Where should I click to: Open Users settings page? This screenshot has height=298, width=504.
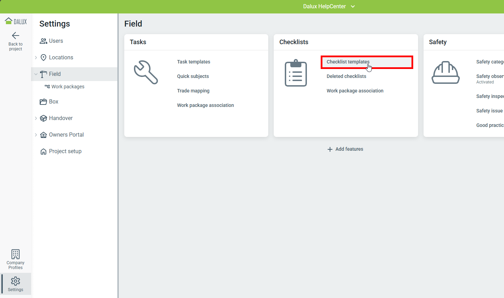[x=56, y=41]
